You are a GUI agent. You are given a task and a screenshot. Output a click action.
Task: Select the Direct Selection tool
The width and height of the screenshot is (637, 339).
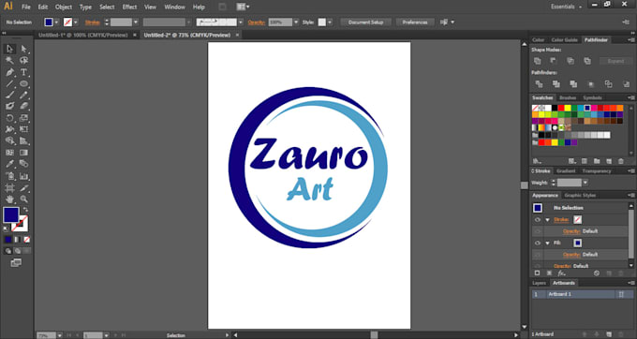point(24,49)
